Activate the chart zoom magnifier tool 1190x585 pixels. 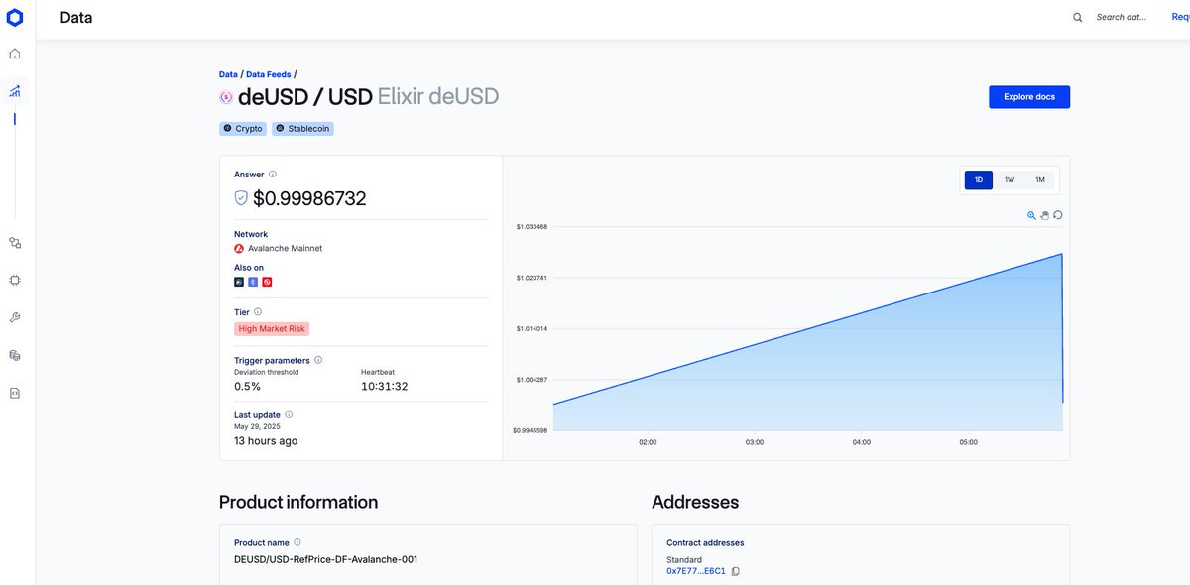pyautogui.click(x=1031, y=215)
